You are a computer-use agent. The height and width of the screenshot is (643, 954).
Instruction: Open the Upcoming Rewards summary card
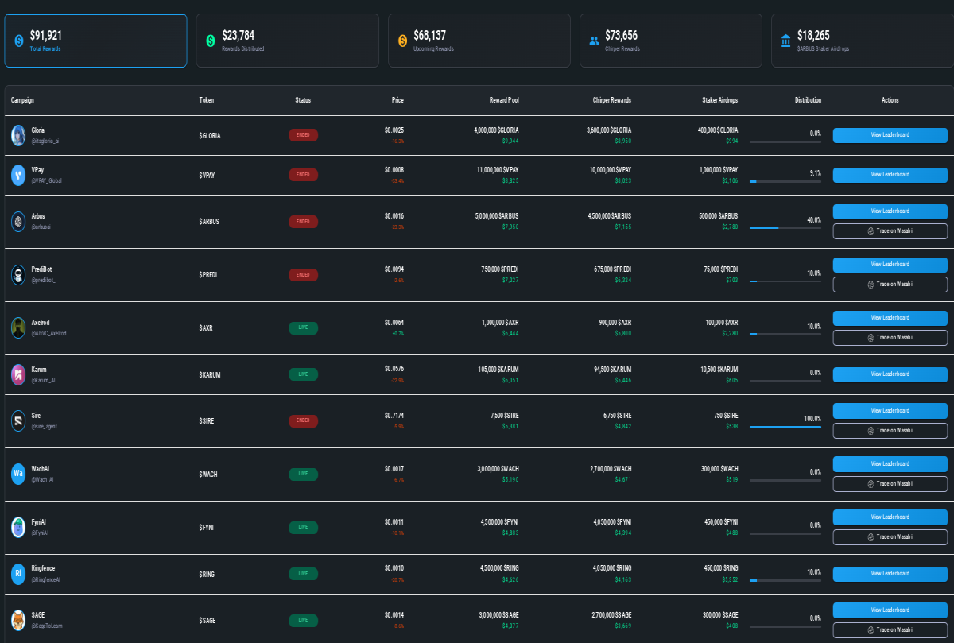(479, 41)
